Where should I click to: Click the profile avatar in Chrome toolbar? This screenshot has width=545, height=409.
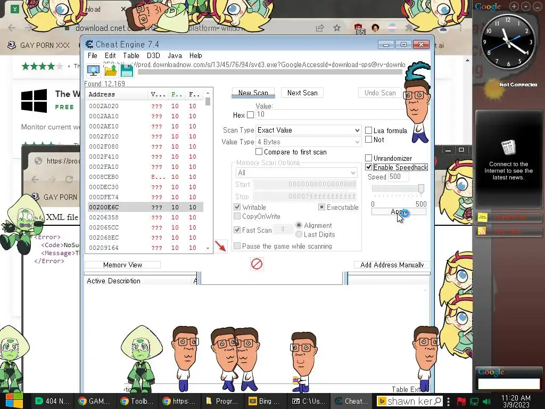pyautogui.click(x=375, y=28)
